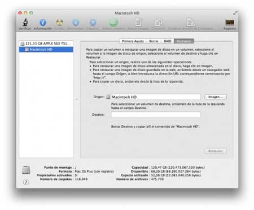254x210 pixels.
Task: Click the Convertir toolbar icon
Action: pos(158,22)
